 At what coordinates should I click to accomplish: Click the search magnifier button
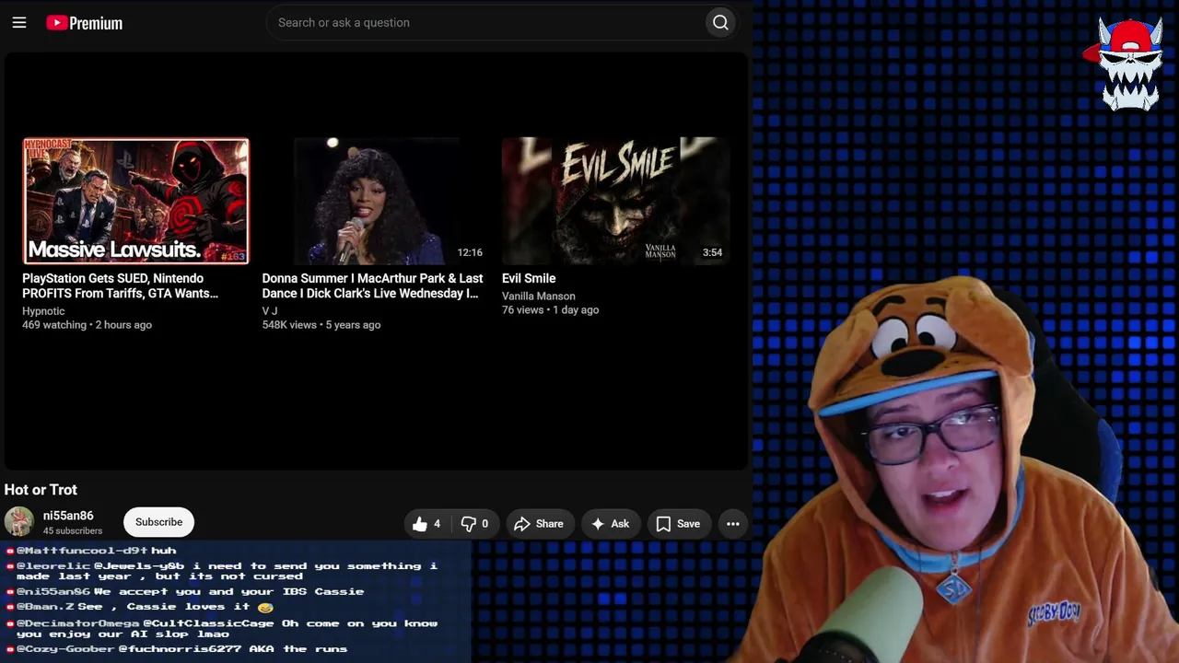pos(720,23)
